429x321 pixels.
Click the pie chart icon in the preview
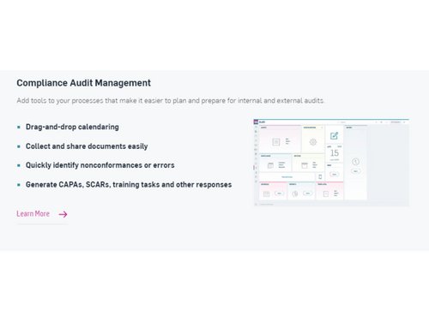(294, 193)
